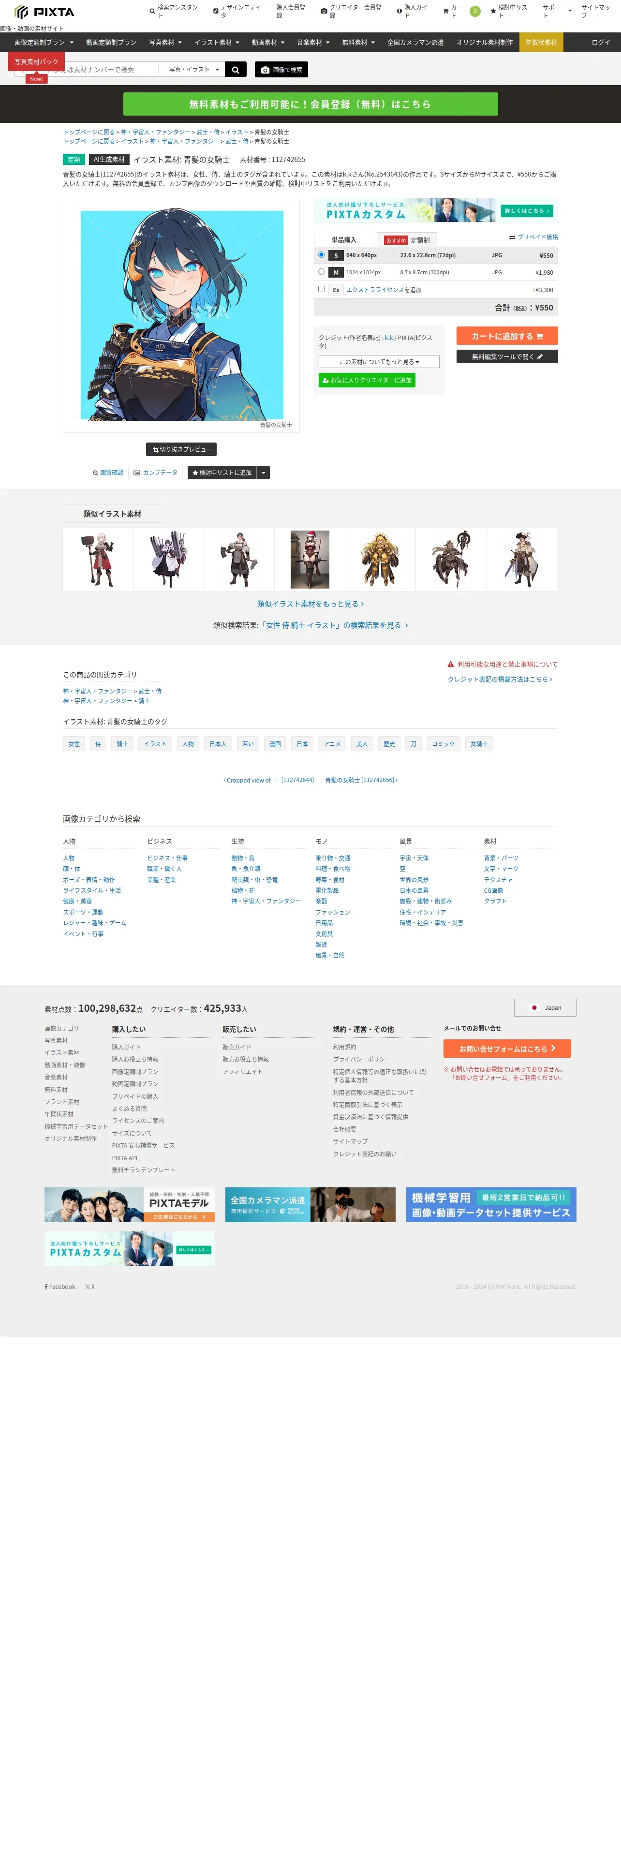Click the 画像で検索 camera search button
The image size is (621, 1863).
point(281,70)
